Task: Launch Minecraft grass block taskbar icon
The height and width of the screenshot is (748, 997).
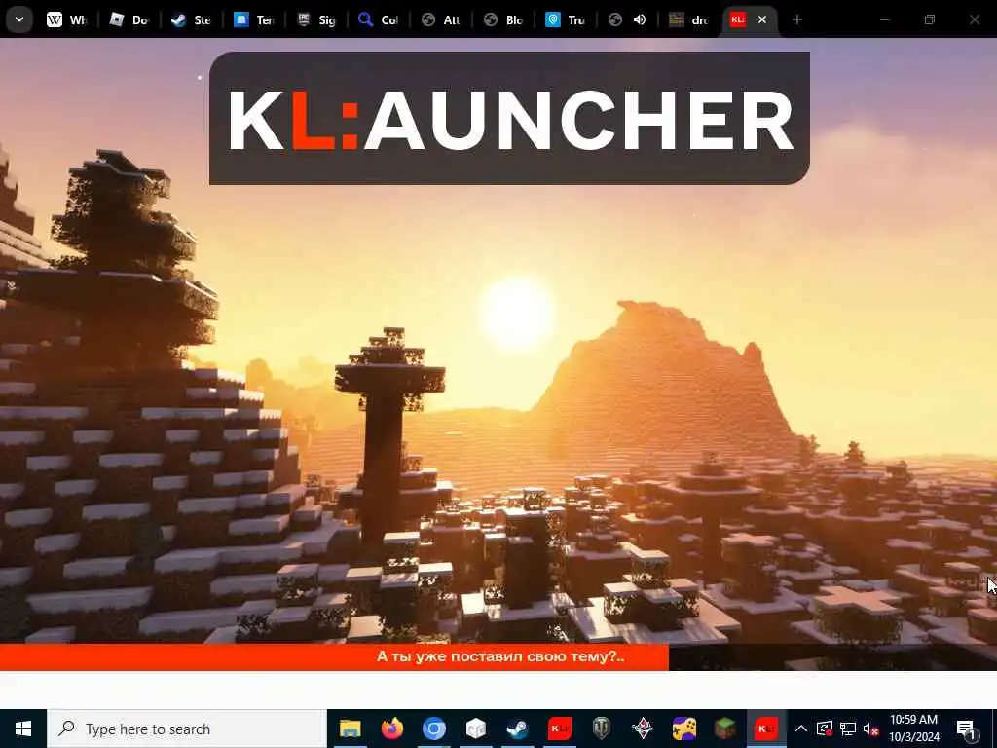Action: 724,729
